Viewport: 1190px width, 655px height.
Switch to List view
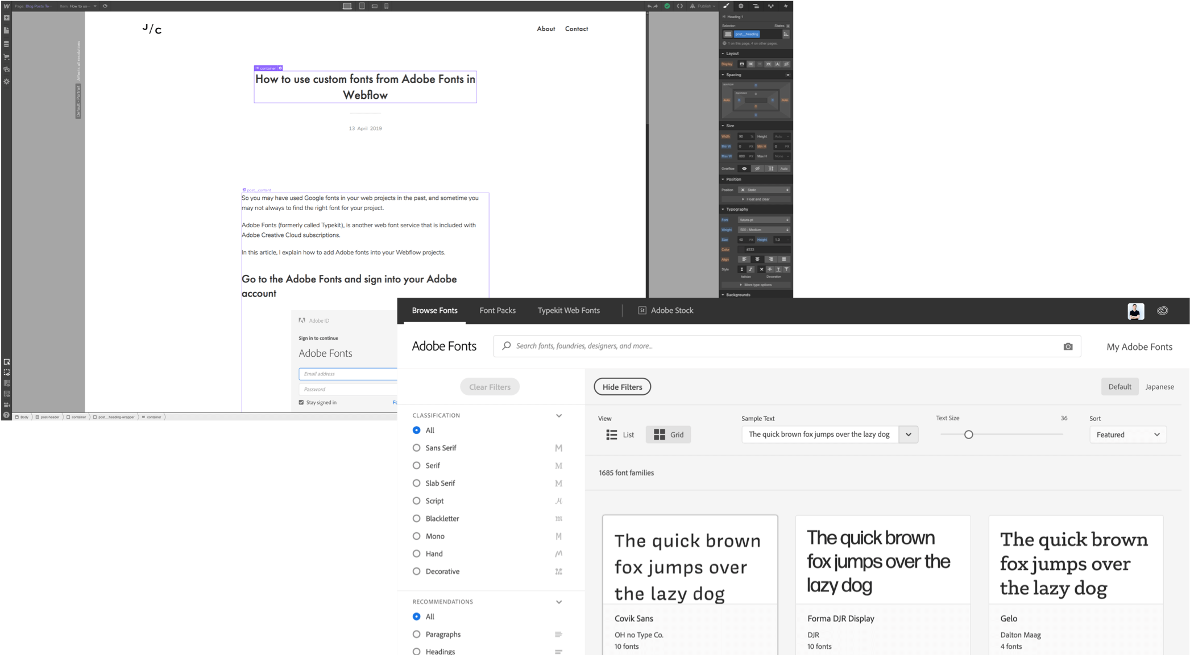pyautogui.click(x=620, y=435)
